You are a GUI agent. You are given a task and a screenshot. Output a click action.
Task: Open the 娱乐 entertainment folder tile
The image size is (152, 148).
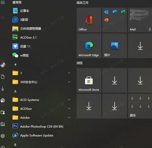(140, 106)
